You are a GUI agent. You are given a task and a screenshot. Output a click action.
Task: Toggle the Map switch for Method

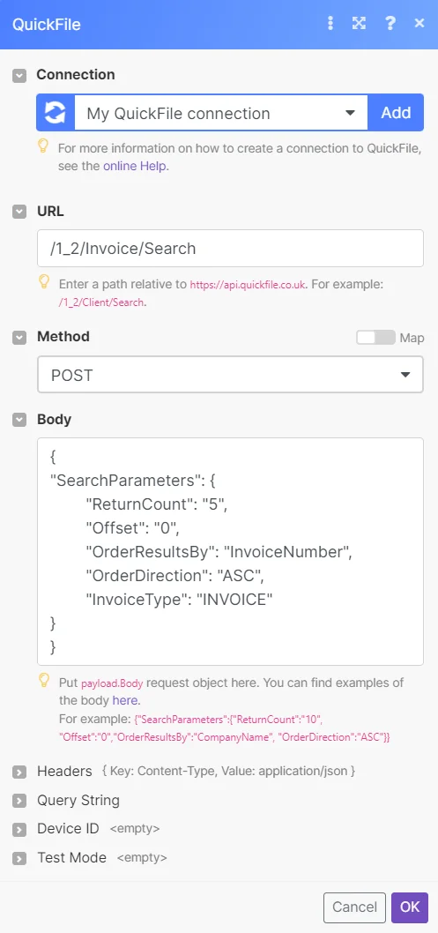pos(375,338)
